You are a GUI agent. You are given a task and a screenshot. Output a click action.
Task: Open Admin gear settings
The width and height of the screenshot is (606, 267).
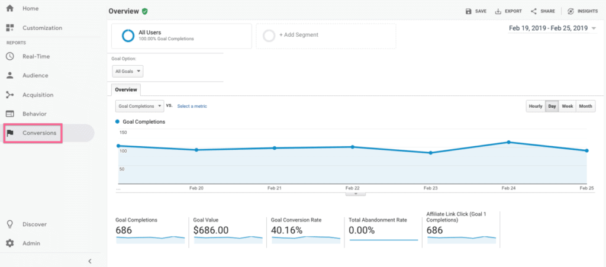(x=9, y=243)
